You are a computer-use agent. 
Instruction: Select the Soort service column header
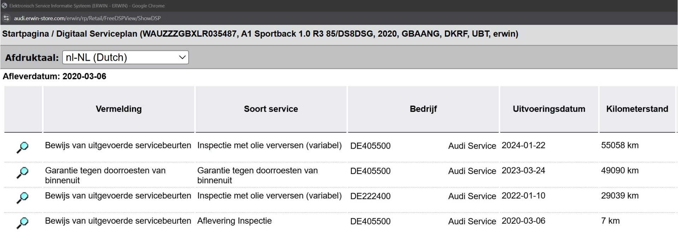[x=271, y=109]
